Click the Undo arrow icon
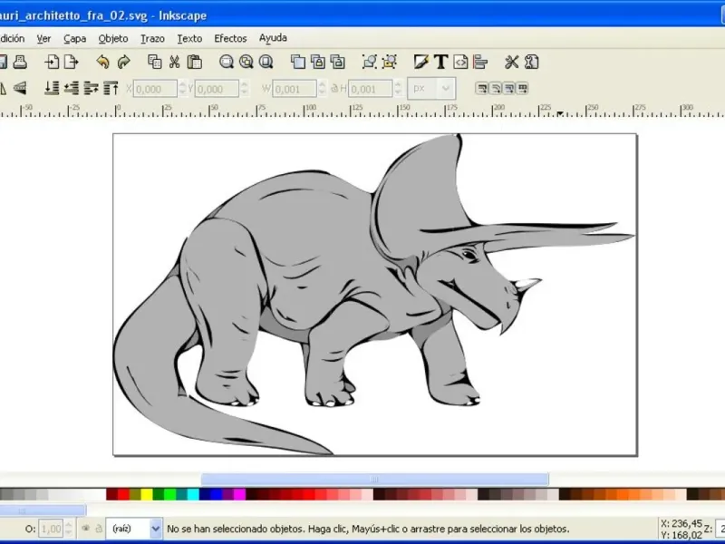This screenshot has height=544, width=725. coord(102,62)
